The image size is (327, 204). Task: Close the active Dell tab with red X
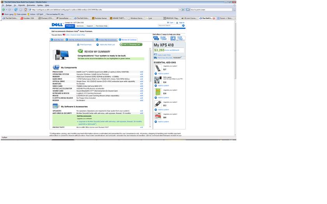214,18
